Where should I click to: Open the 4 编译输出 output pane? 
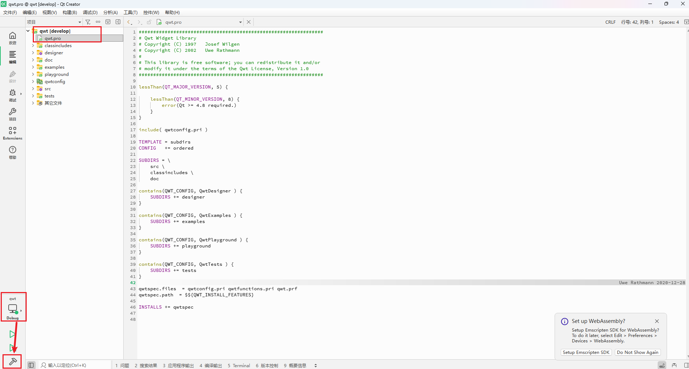[211, 365]
